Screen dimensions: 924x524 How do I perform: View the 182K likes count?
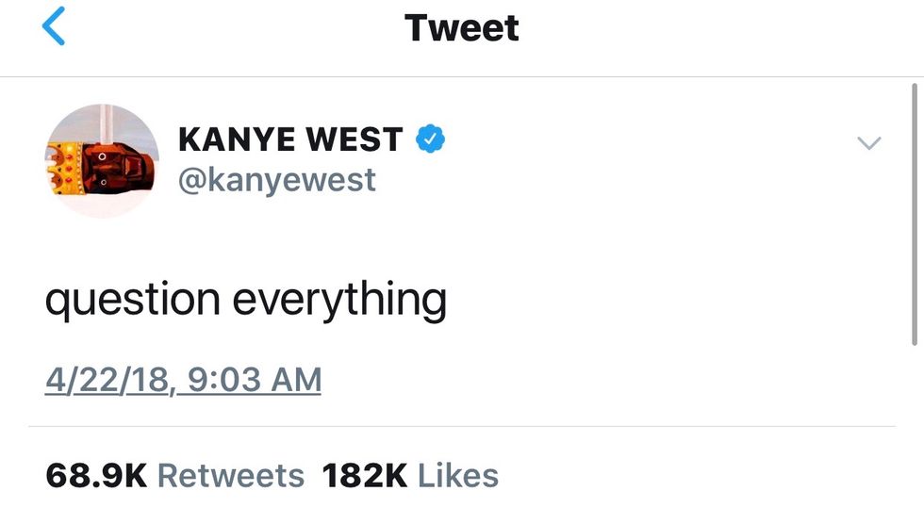(365, 476)
